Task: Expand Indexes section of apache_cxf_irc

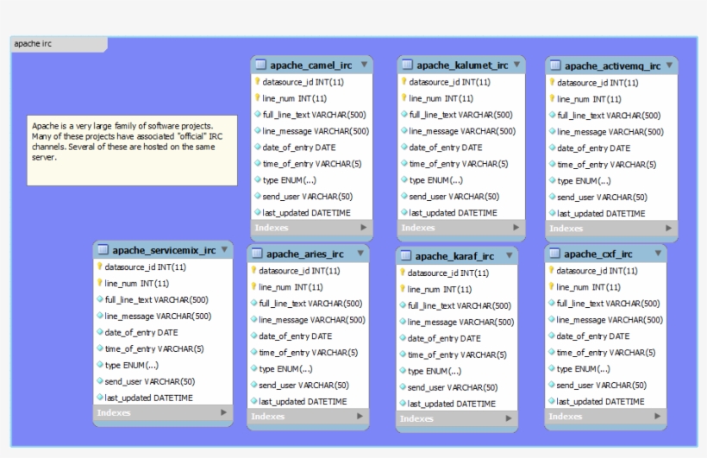Action: point(657,416)
